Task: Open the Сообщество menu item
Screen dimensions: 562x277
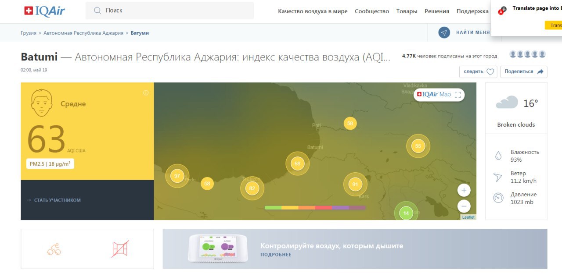Action: 372,11
